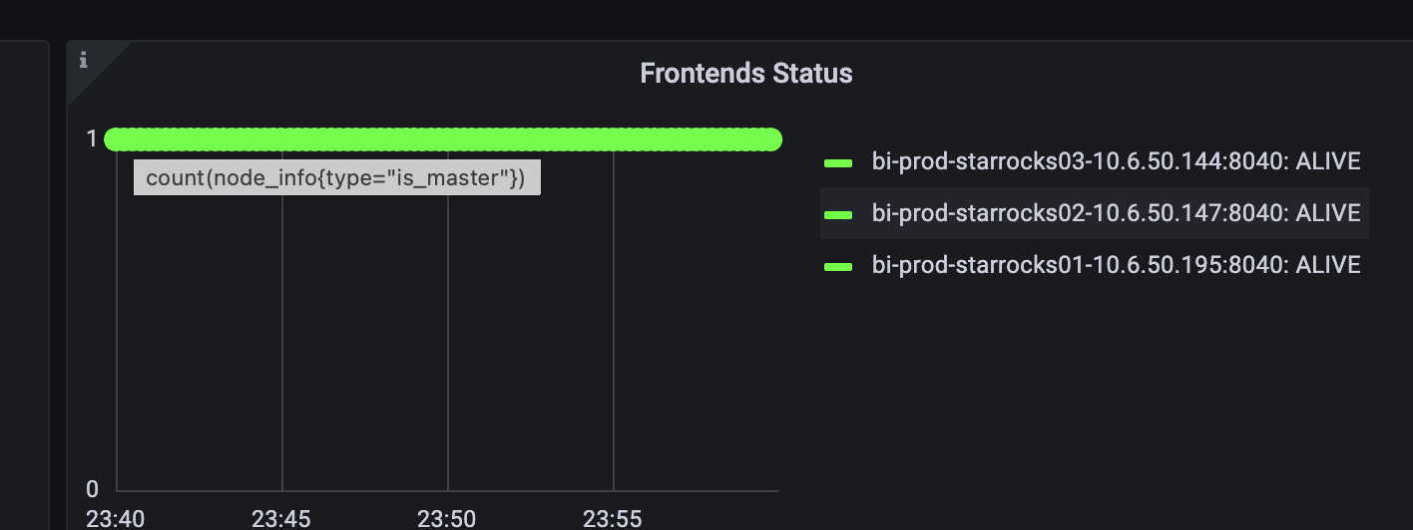Open the Frontends Status panel title menu
This screenshot has height=530, width=1413.
point(745,73)
